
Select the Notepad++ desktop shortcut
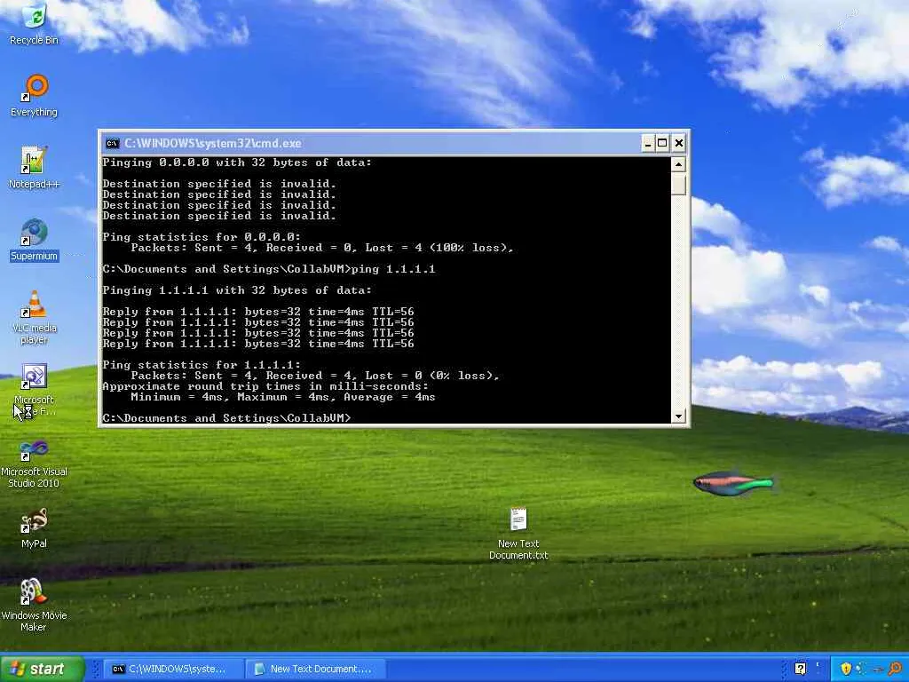point(35,168)
